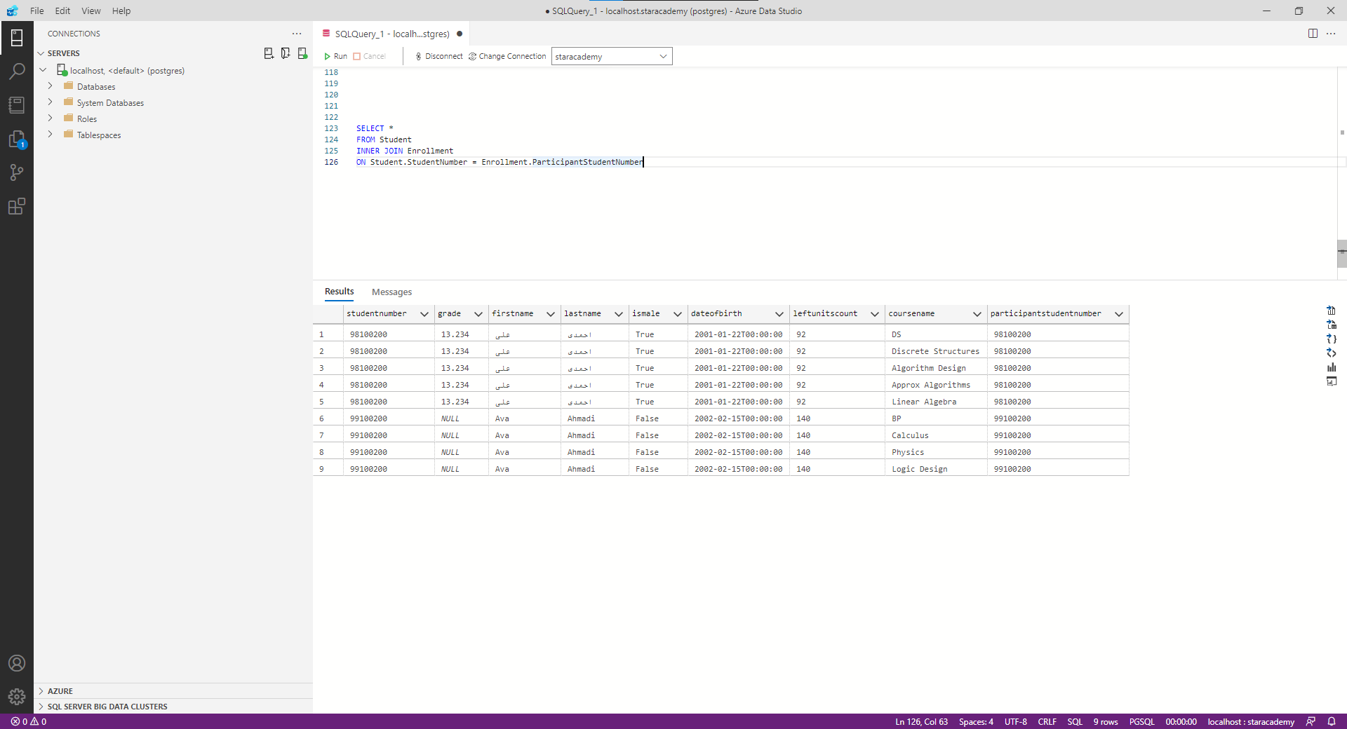Open the View menu
Image resolution: width=1347 pixels, height=729 pixels.
91,11
